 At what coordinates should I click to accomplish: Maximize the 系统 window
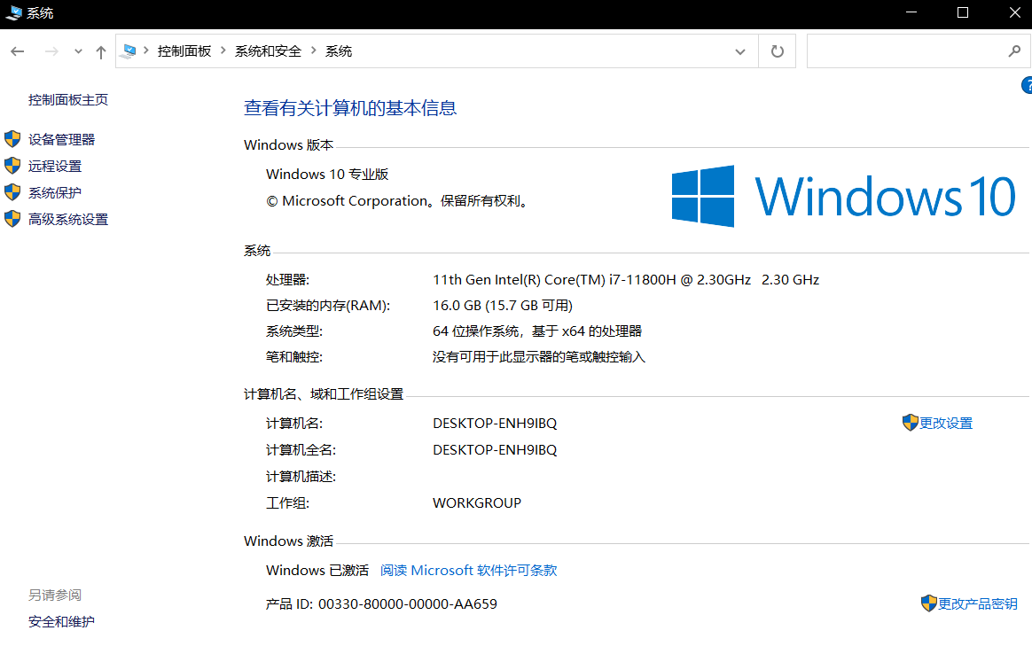point(963,12)
